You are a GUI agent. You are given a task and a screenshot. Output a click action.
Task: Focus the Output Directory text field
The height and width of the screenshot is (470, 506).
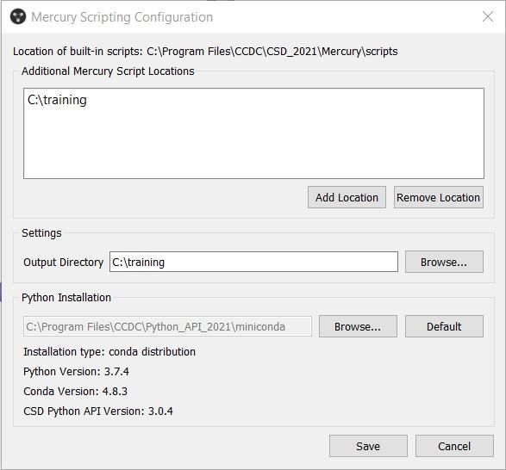253,262
